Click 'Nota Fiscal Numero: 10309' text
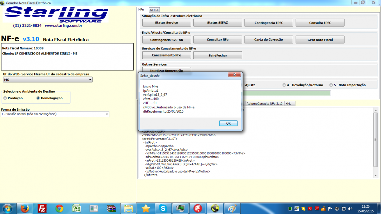Image resolution: width=381 pixels, height=214 pixels. [23, 48]
